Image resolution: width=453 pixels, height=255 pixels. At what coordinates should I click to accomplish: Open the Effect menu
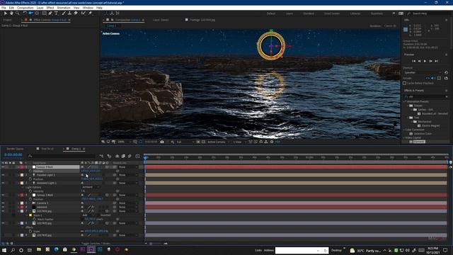coord(50,8)
